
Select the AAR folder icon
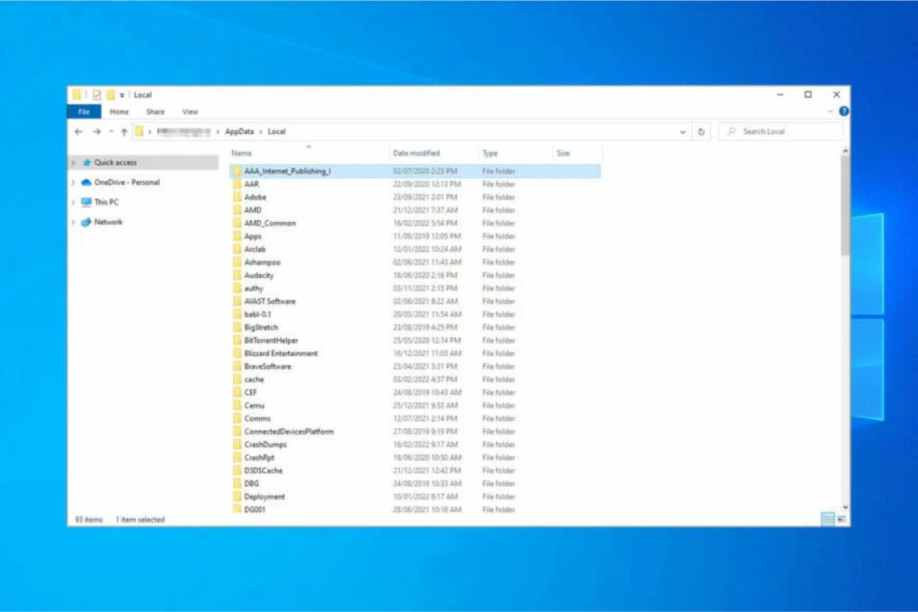[237, 184]
